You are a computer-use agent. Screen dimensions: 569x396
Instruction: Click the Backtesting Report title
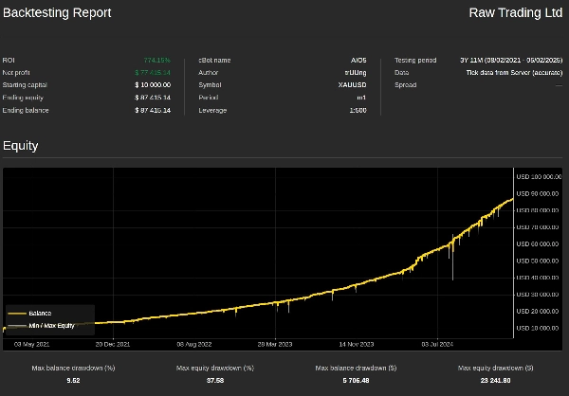pyautogui.click(x=57, y=13)
